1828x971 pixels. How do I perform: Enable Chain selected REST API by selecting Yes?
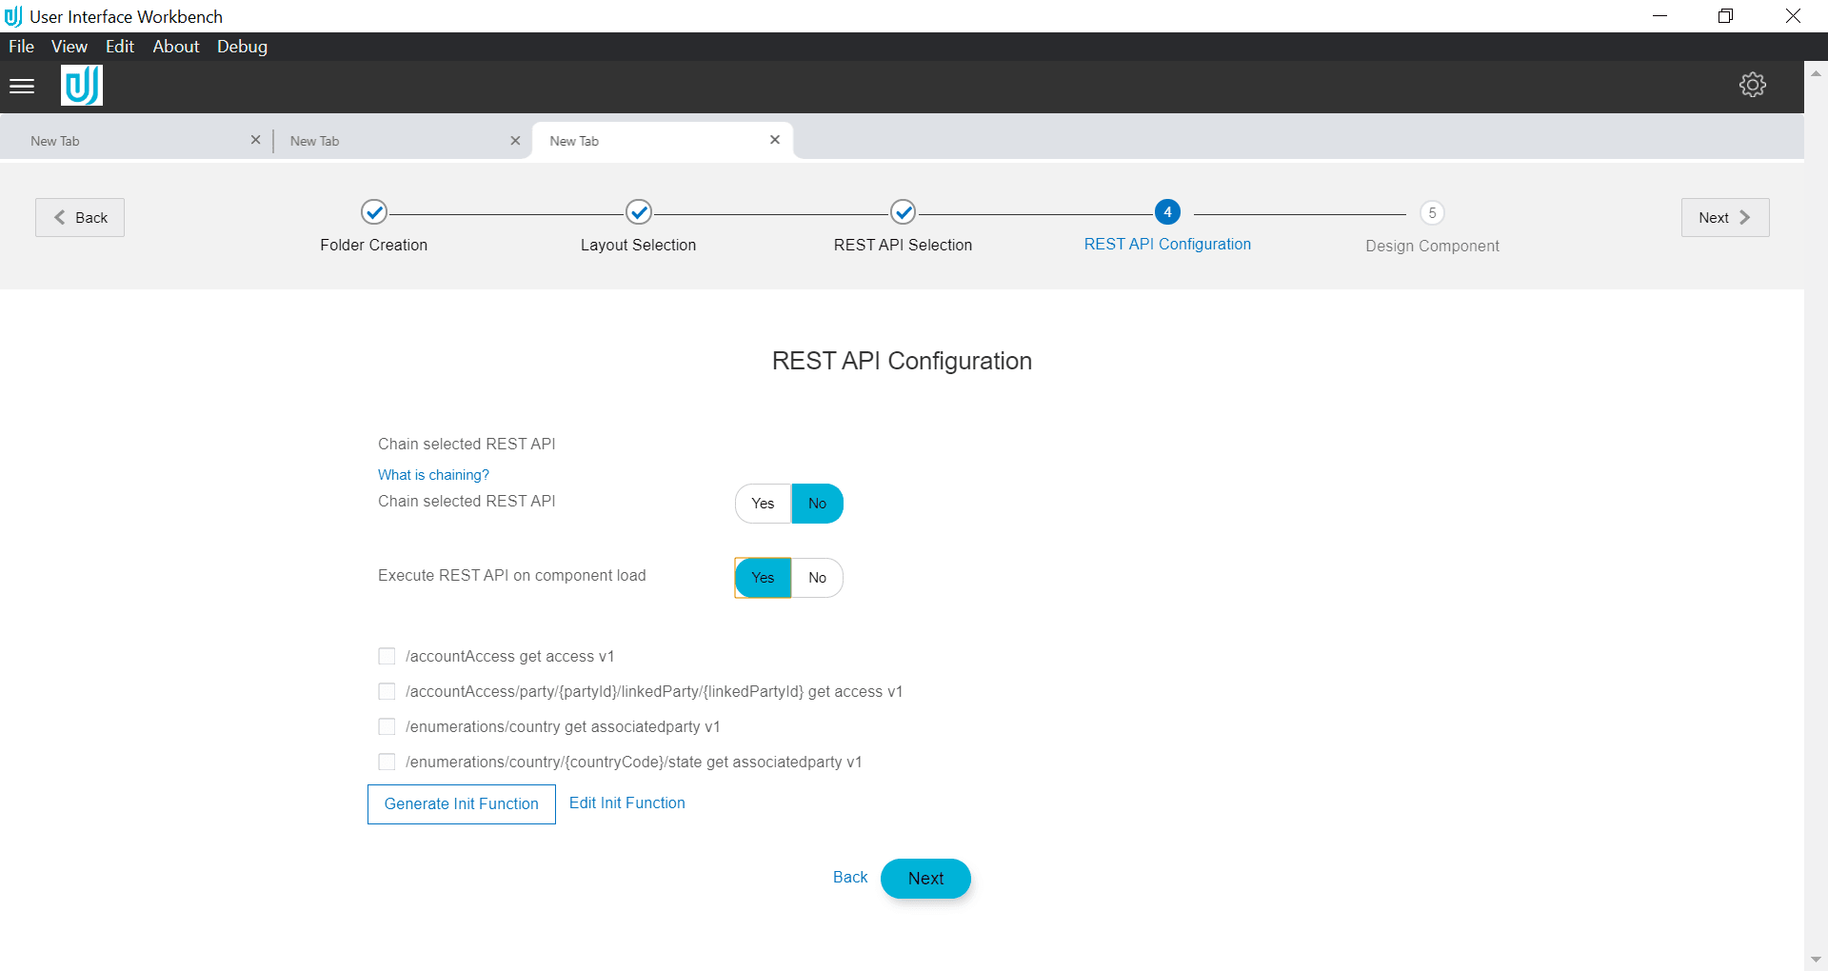tap(762, 504)
